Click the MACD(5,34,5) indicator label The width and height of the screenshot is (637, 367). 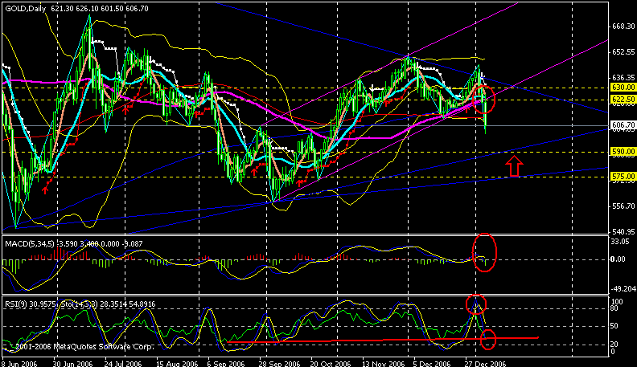click(73, 243)
